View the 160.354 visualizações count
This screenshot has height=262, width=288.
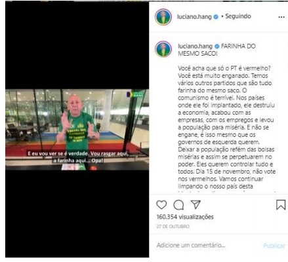[185, 217]
